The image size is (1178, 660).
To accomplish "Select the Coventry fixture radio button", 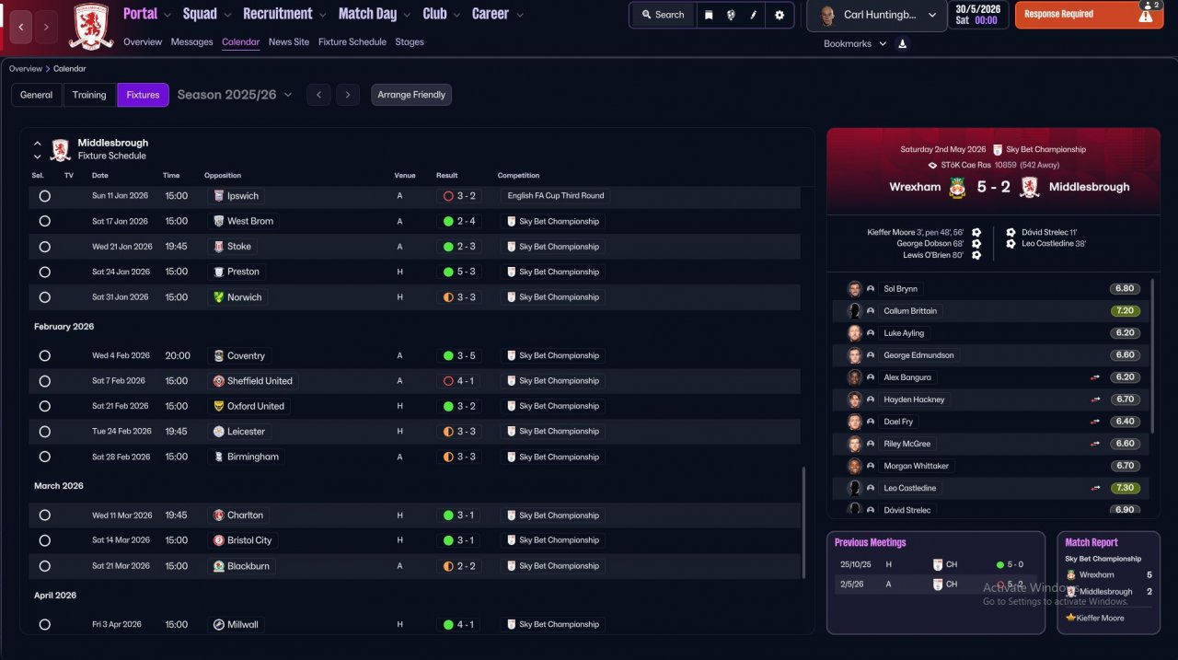I will (x=44, y=355).
